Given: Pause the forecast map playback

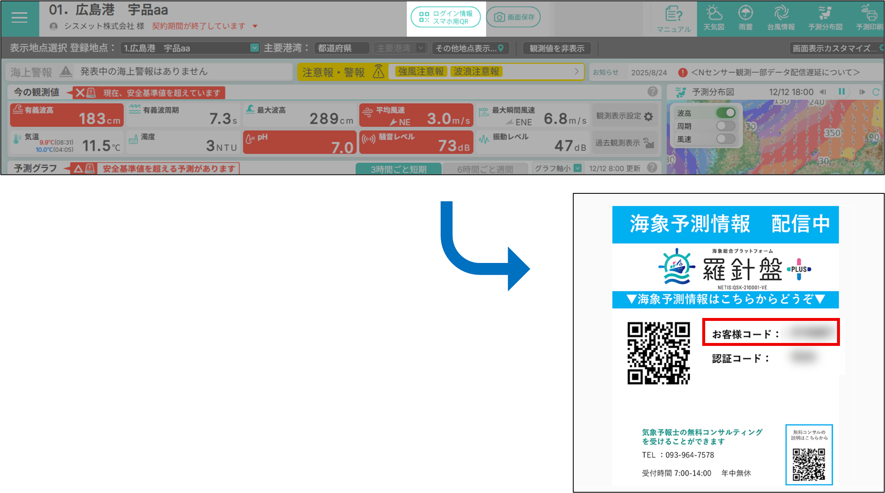Looking at the screenshot, I should click(x=842, y=92).
